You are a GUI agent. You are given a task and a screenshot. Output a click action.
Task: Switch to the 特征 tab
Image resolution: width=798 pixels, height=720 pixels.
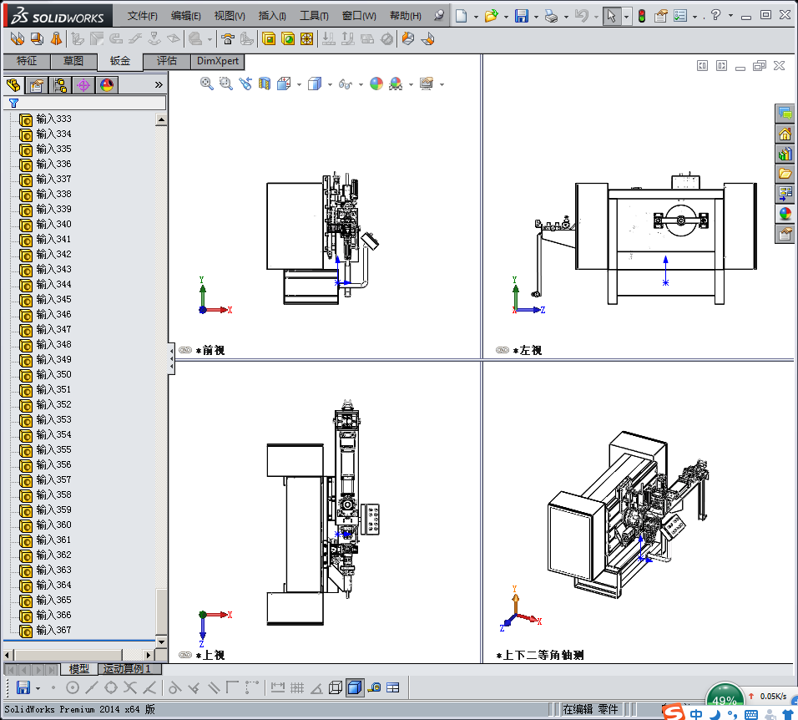pyautogui.click(x=27, y=61)
